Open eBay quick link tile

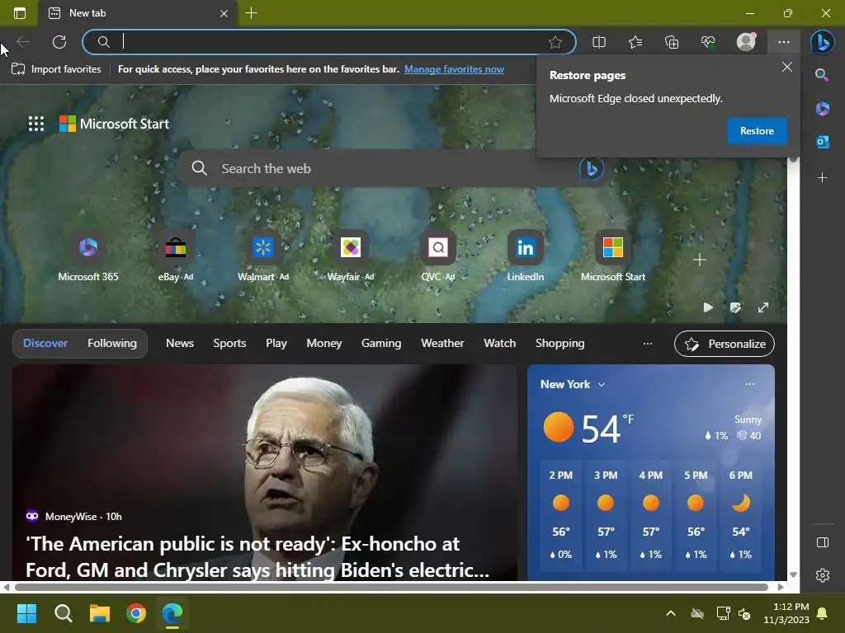[x=176, y=258]
